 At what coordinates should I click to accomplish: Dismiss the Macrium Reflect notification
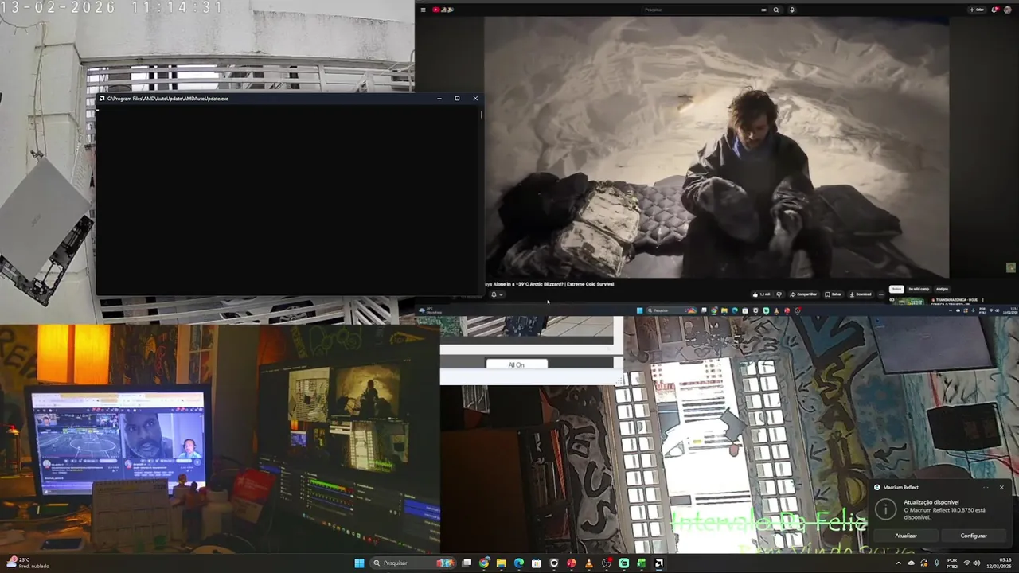[1001, 487]
